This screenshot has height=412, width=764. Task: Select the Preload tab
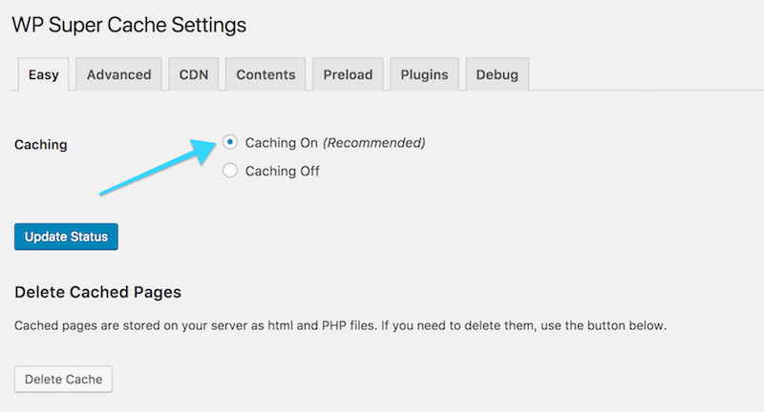tap(348, 74)
